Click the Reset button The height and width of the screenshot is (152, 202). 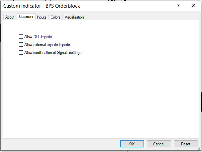tap(186, 144)
